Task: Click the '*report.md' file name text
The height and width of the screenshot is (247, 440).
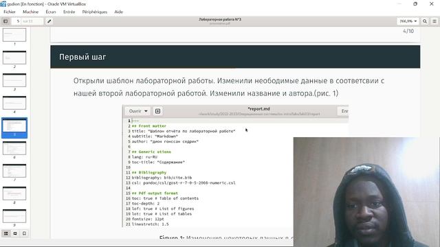Action: [258, 108]
